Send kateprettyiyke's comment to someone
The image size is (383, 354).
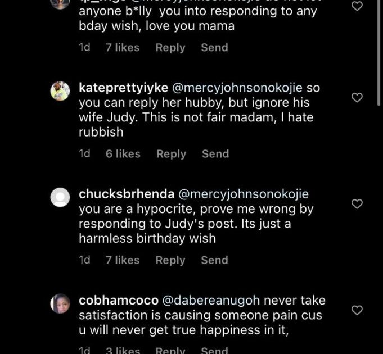pos(215,154)
